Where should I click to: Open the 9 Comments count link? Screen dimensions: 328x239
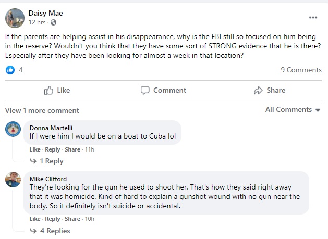(301, 70)
